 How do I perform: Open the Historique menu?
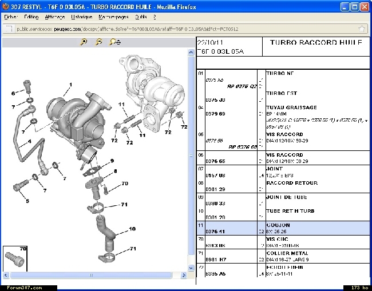[x=82, y=17]
